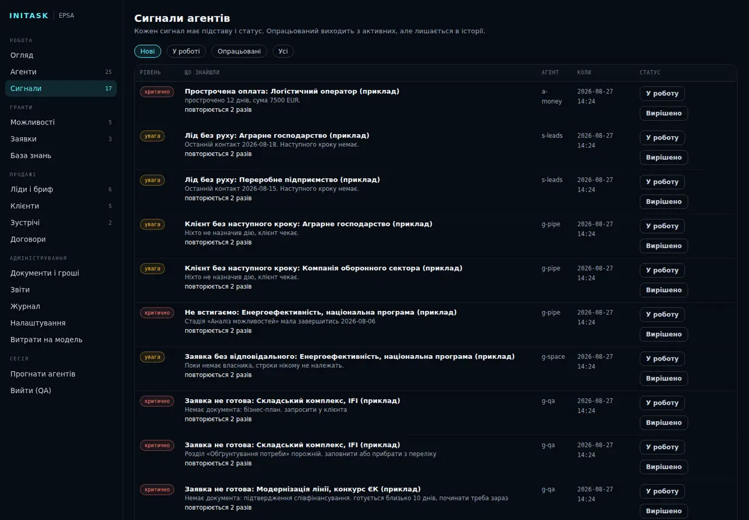Click the INITASK logo
This screenshot has width=749, height=520.
click(29, 16)
